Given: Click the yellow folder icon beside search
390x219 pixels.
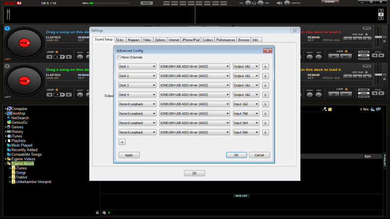Looking at the screenshot, I should tap(330, 109).
